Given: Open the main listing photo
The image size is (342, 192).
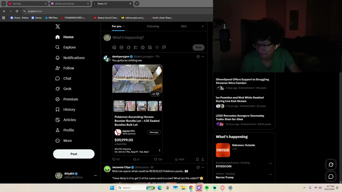Looking at the screenshot, I should (x=137, y=79).
